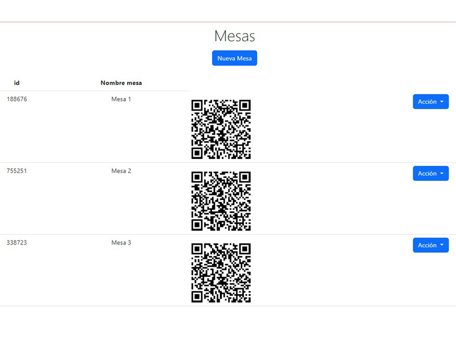The height and width of the screenshot is (342, 456).
Task: Select table id 338723
Action: pyautogui.click(x=17, y=243)
